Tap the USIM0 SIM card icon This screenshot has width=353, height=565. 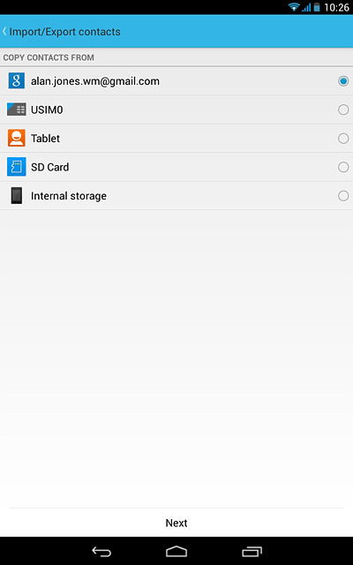[17, 109]
